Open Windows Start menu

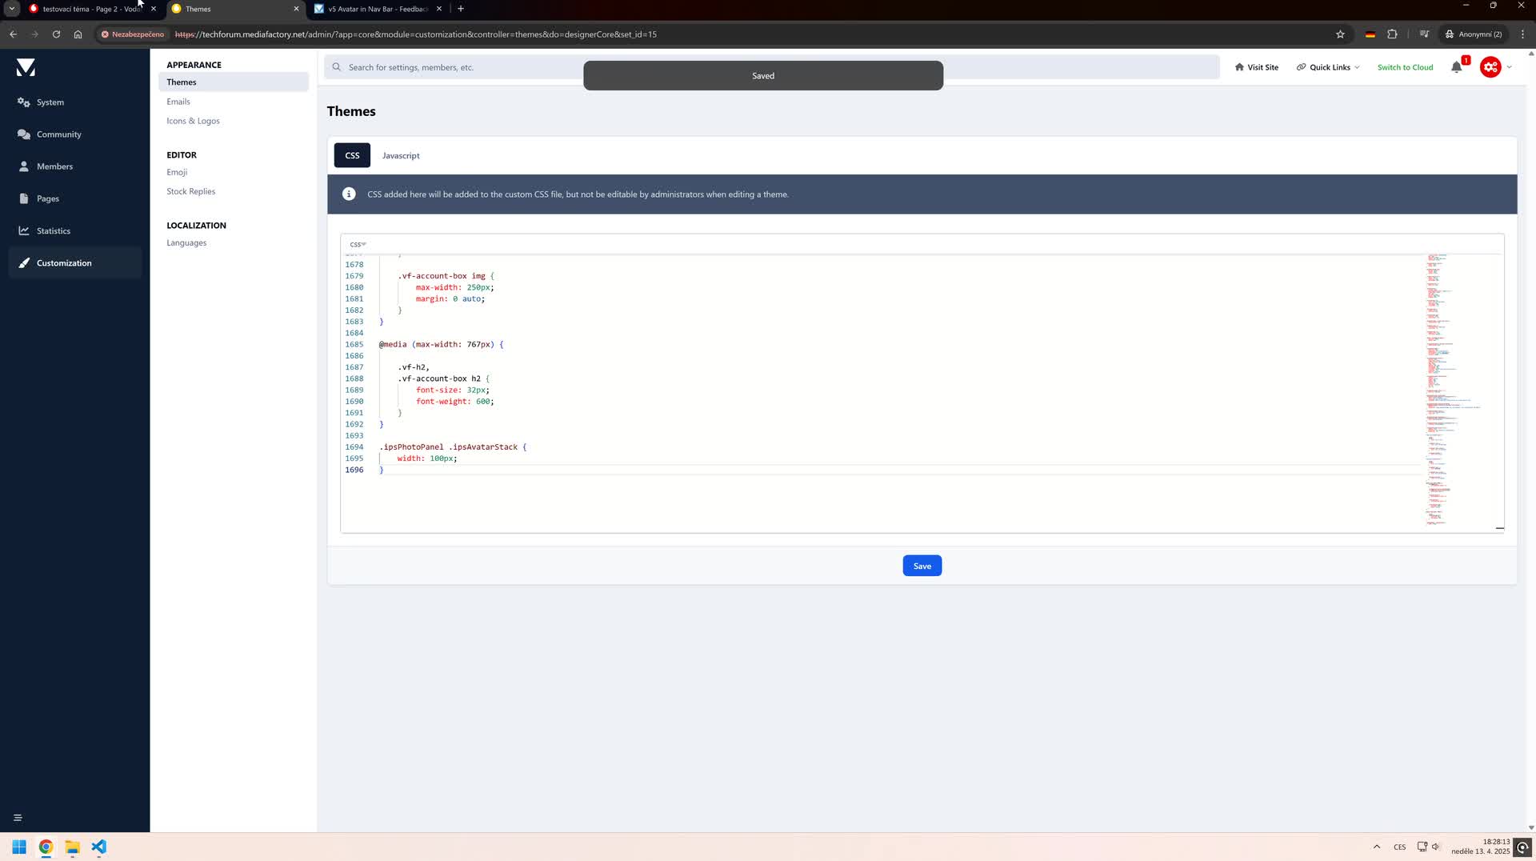tap(19, 847)
